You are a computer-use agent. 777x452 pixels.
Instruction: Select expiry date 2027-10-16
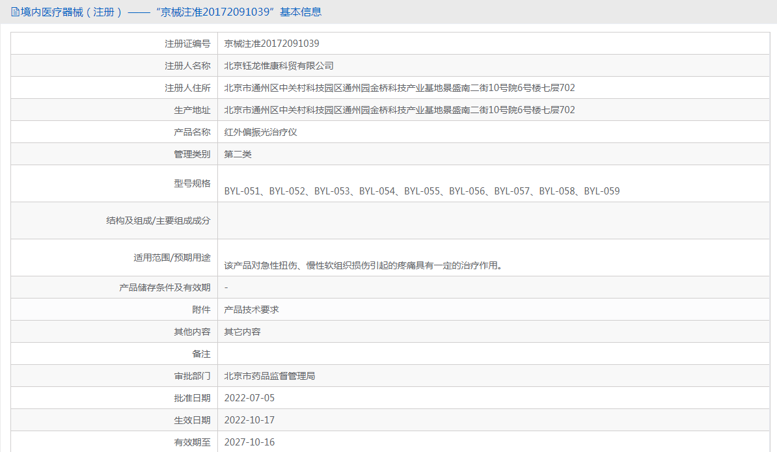[x=249, y=442]
